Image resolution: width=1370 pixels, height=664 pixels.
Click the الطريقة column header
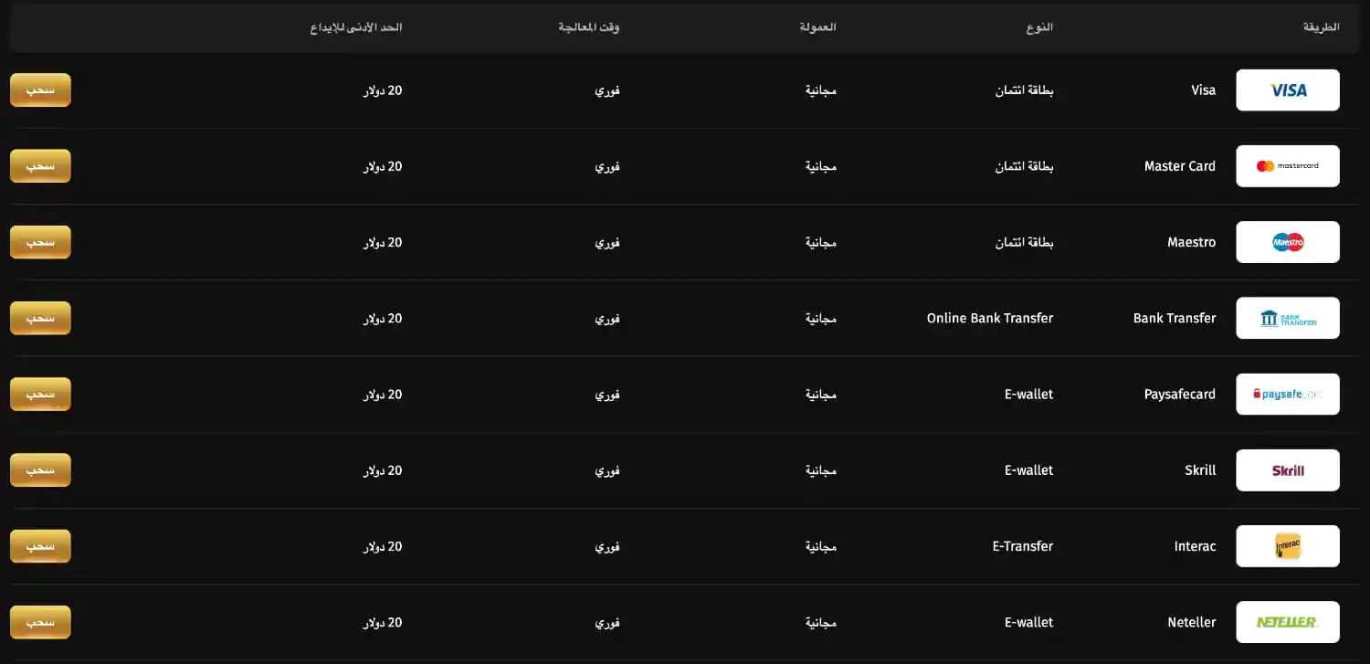point(1321,26)
